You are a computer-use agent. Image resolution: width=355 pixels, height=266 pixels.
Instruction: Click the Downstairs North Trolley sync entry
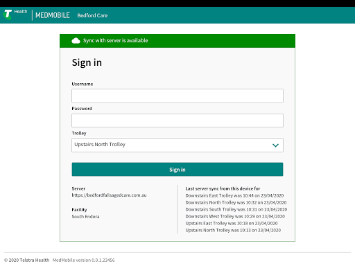[x=236, y=202]
